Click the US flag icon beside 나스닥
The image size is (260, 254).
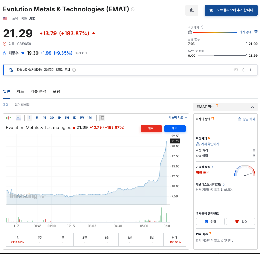point(5,19)
